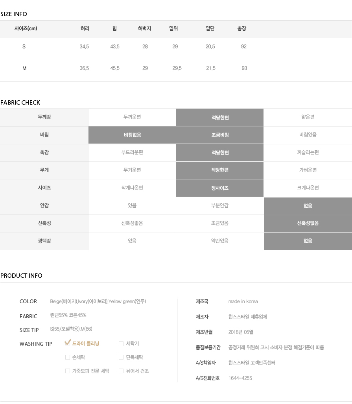Click the 얇은편 cell

pos(308,117)
